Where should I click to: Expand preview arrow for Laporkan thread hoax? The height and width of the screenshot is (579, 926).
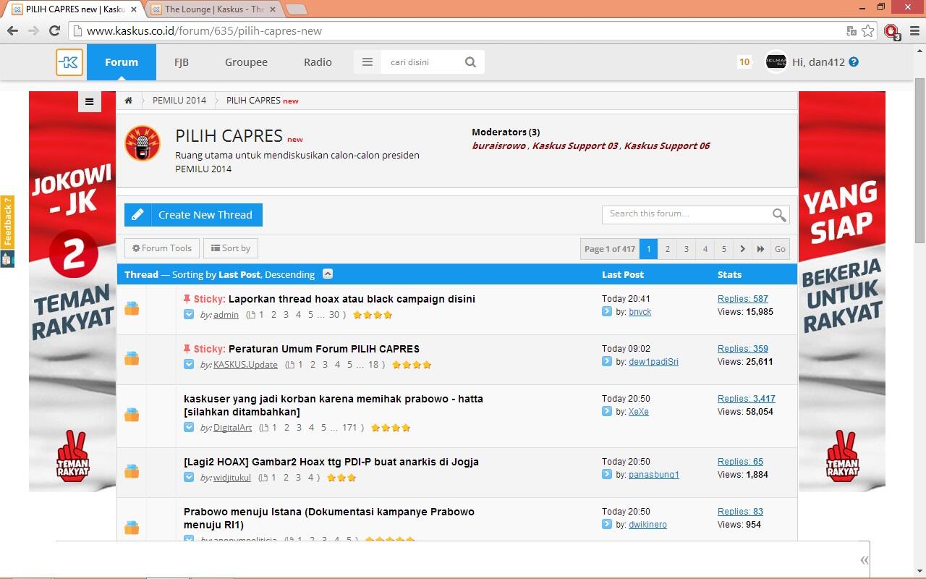[x=189, y=315]
